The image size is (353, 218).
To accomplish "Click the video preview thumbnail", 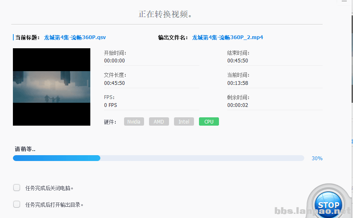I will [x=52, y=87].
